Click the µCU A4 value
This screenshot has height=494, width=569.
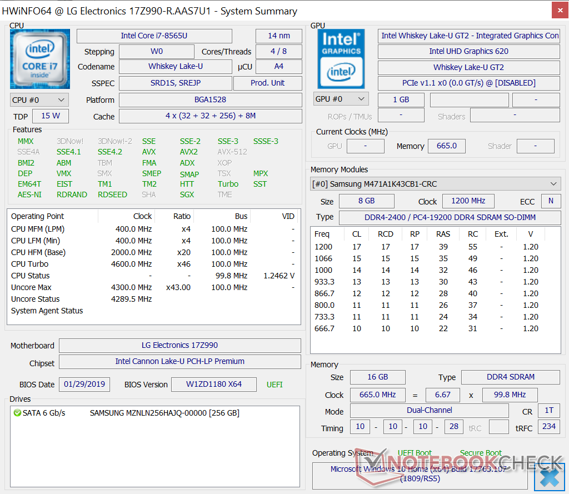[279, 67]
